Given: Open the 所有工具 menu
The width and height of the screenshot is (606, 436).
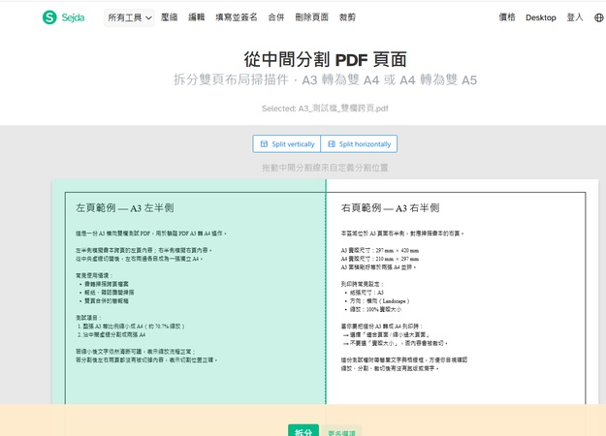Looking at the screenshot, I should [x=129, y=17].
